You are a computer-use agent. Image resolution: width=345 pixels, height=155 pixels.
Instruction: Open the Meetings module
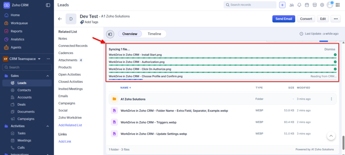[x=24, y=140]
